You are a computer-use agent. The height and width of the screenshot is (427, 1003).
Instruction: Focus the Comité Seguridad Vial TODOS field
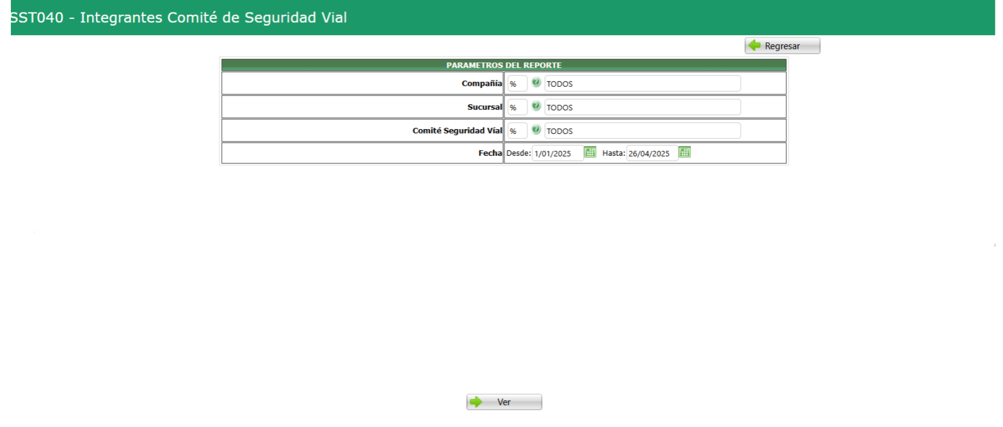[643, 131]
